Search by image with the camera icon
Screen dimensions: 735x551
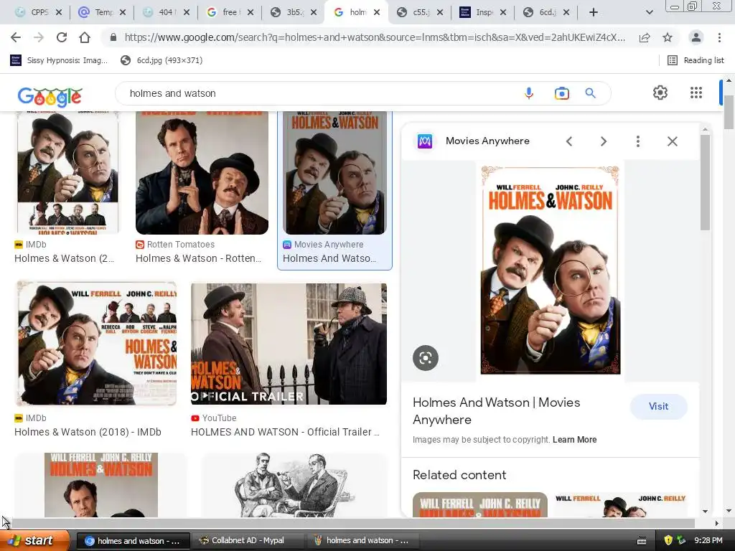(x=561, y=93)
